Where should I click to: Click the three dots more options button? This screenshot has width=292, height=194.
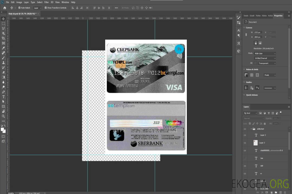point(116,8)
